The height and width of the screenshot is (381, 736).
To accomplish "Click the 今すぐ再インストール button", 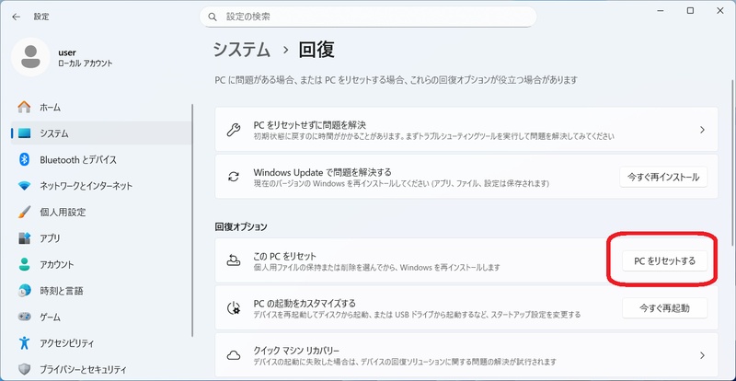I will [x=663, y=177].
